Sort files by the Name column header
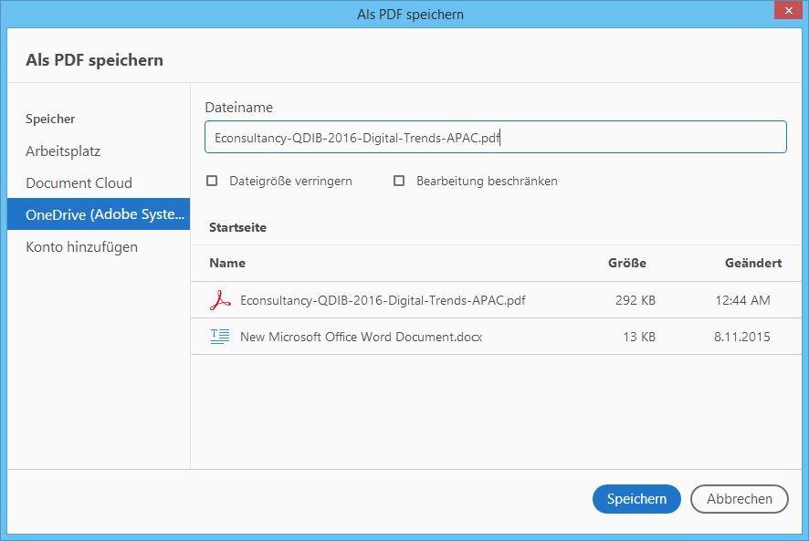The width and height of the screenshot is (809, 541). pos(227,263)
